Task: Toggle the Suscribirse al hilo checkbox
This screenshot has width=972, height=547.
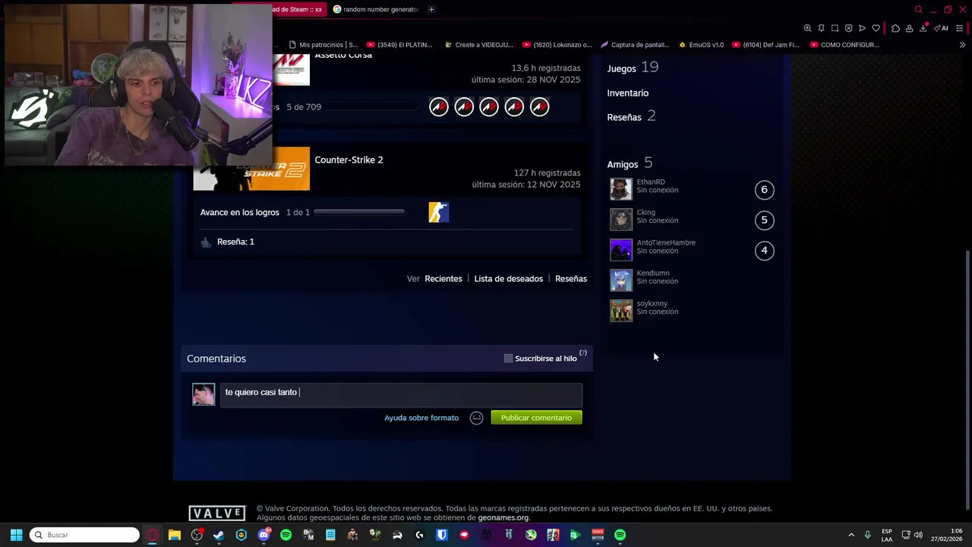Action: pos(508,359)
